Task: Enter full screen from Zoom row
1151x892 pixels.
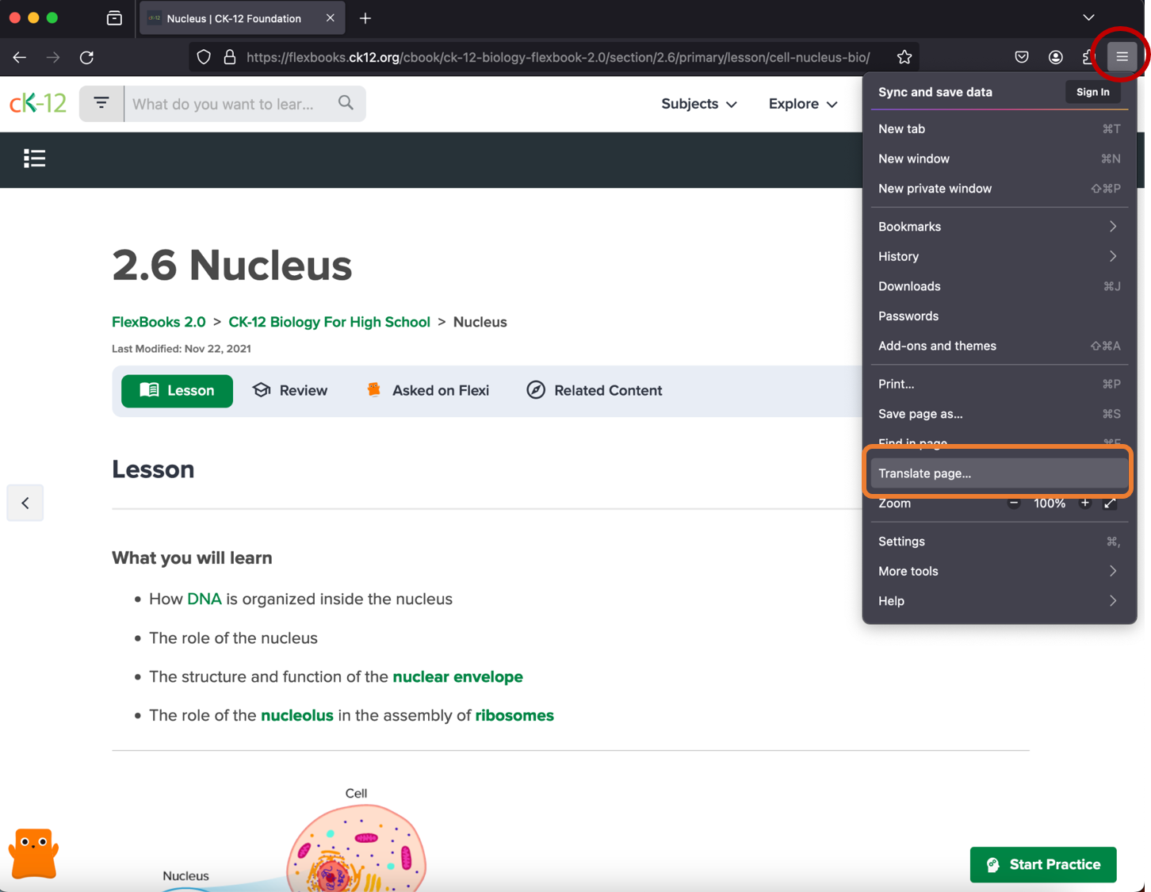Action: tap(1110, 503)
